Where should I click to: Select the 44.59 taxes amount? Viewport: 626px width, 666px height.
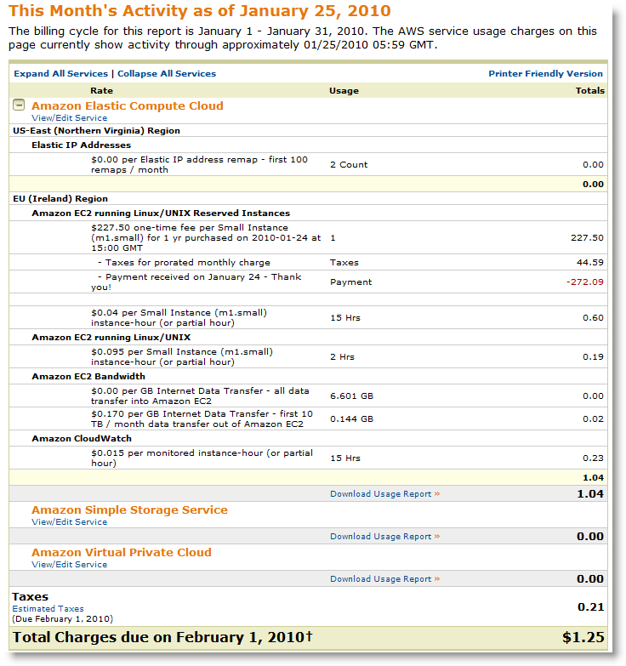[x=590, y=262]
